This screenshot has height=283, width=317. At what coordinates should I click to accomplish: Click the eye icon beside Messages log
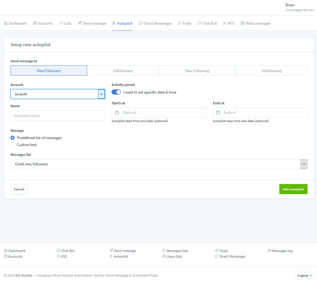tap(269, 251)
